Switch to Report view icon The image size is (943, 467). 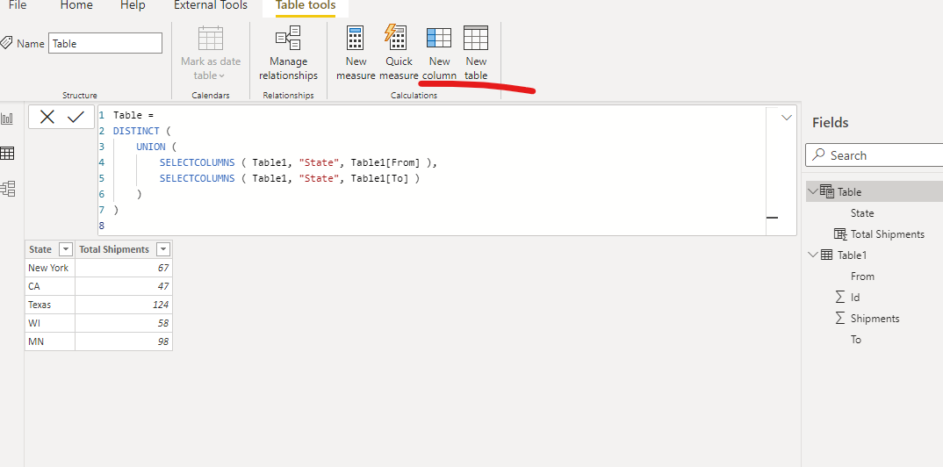(7, 118)
